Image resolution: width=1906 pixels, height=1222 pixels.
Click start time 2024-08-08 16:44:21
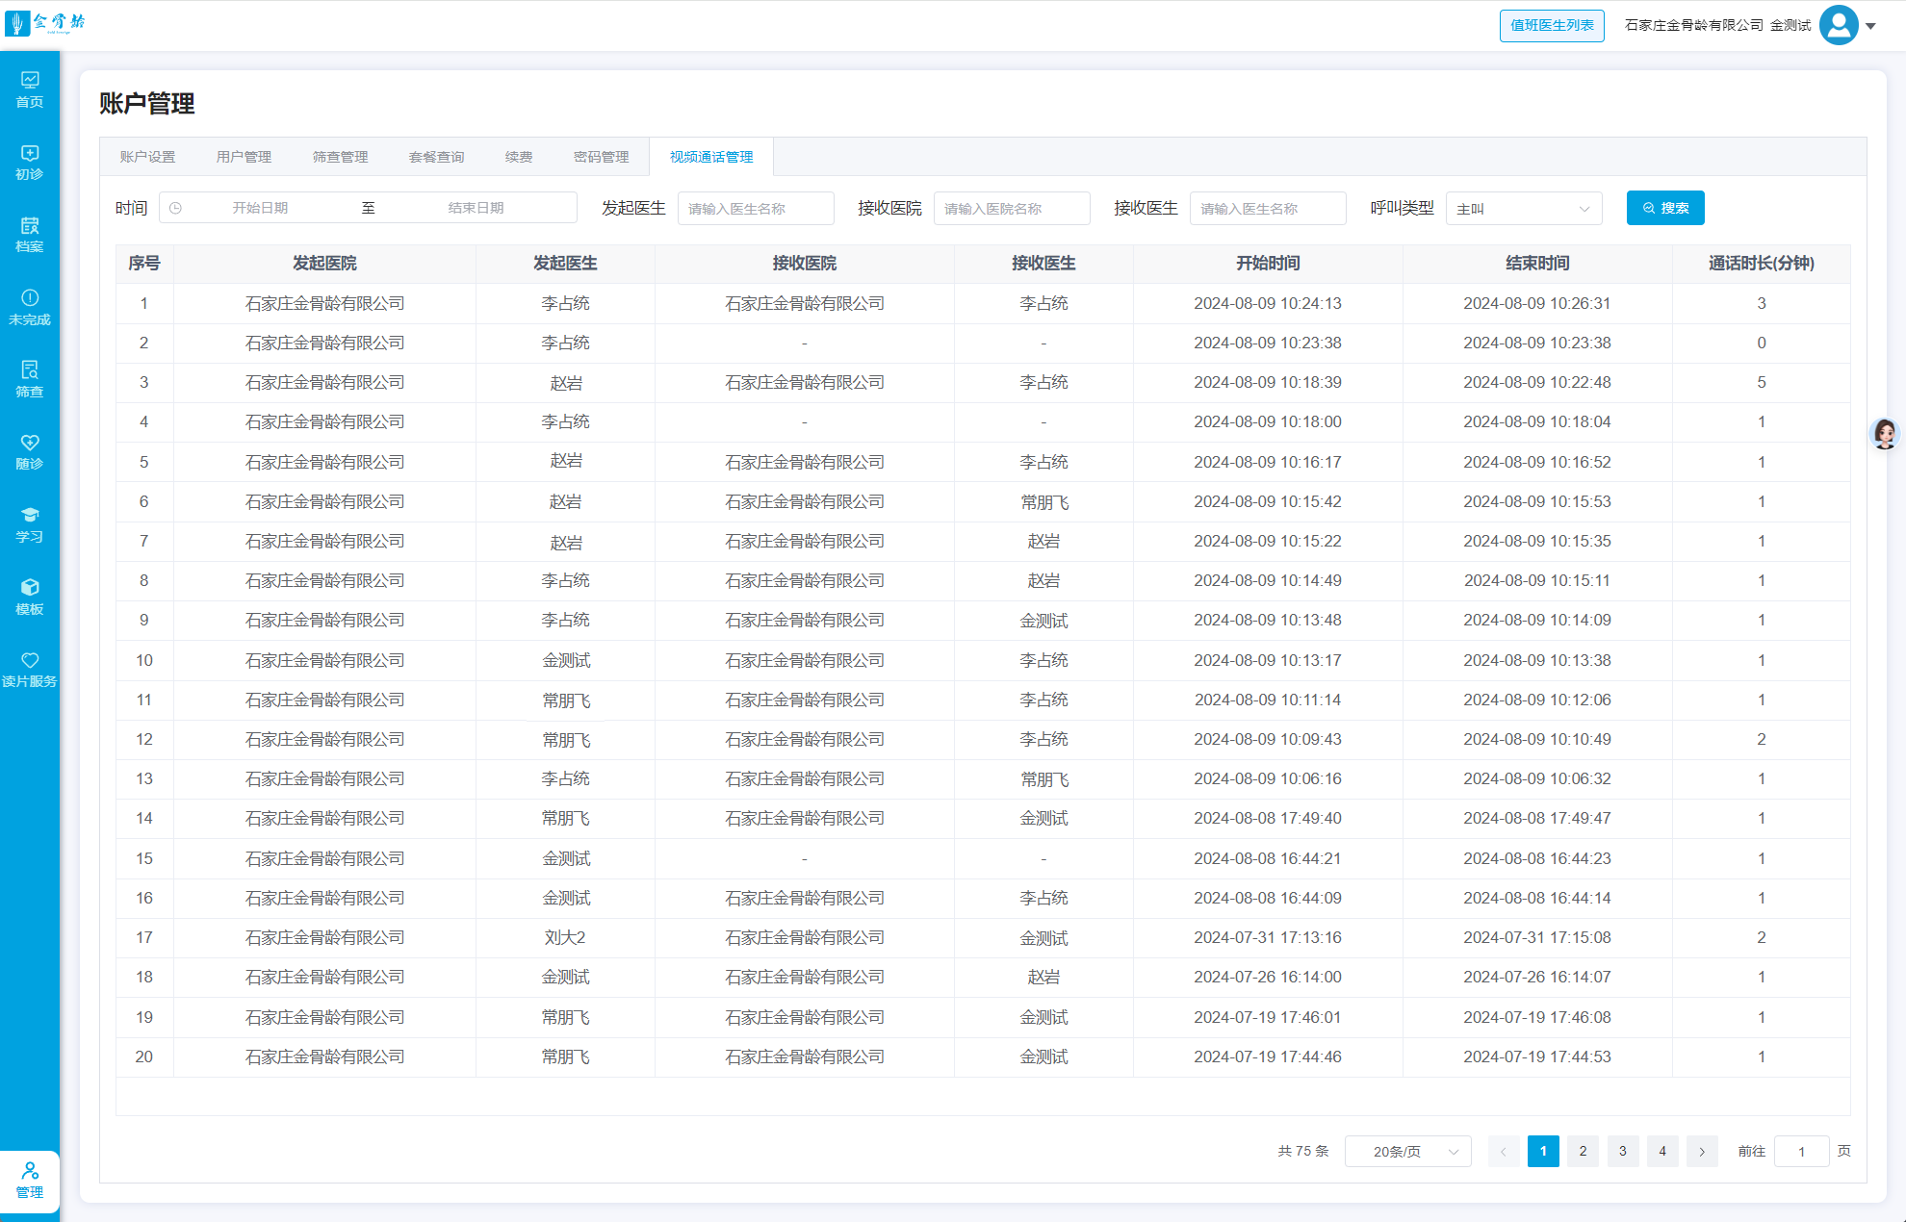point(1268,859)
